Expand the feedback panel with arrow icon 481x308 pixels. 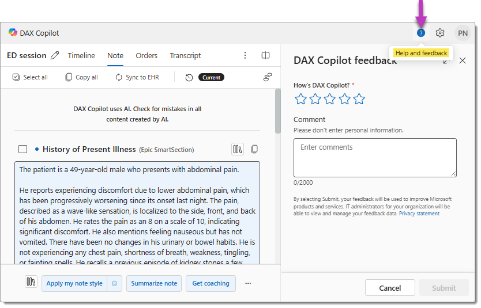point(446,61)
